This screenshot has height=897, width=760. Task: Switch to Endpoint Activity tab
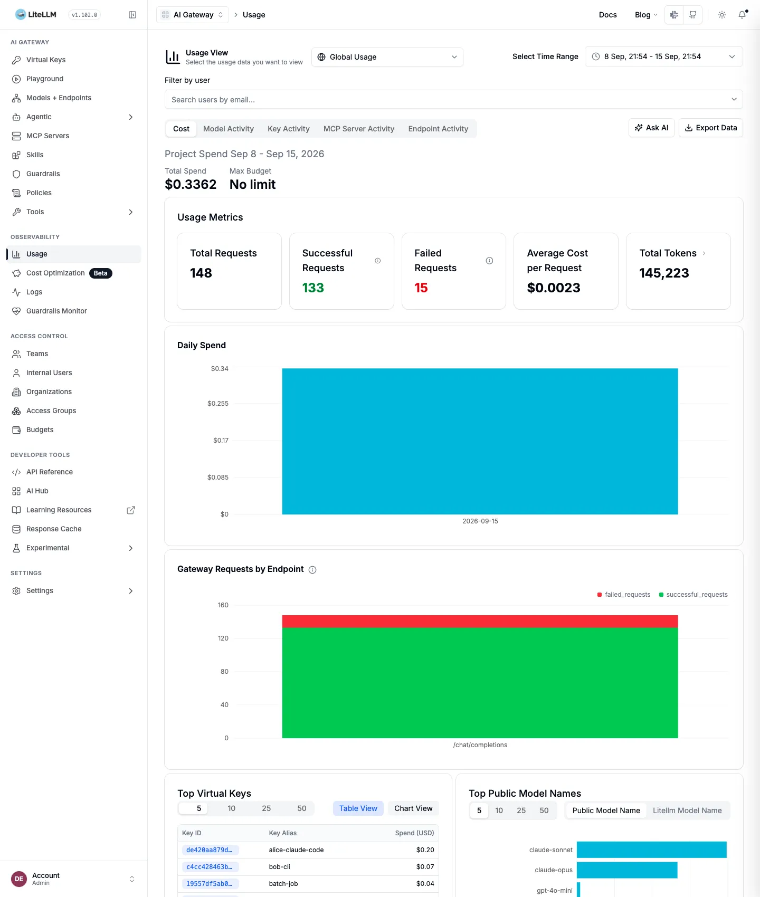(x=438, y=129)
